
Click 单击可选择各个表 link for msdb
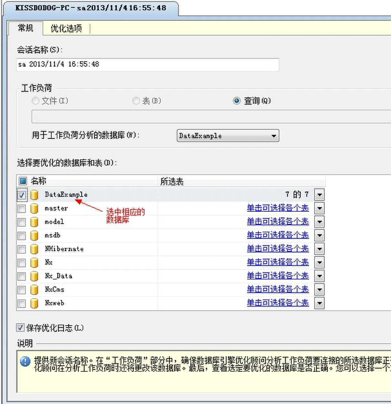click(x=278, y=235)
